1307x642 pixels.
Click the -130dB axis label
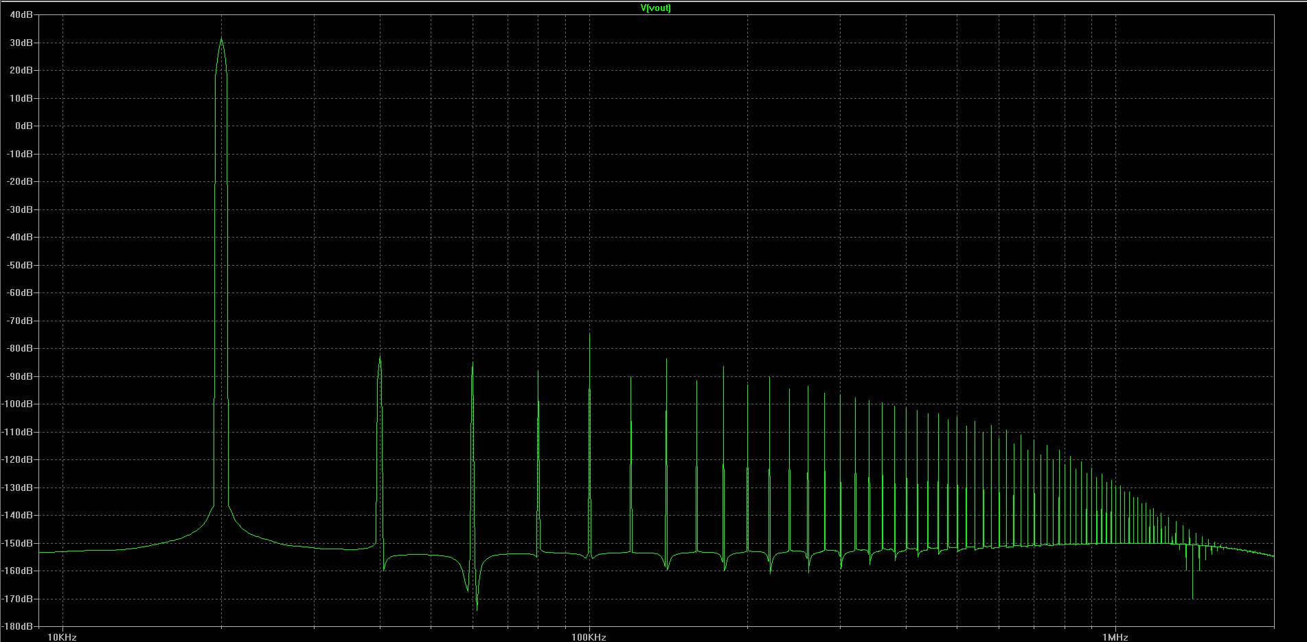(x=19, y=488)
